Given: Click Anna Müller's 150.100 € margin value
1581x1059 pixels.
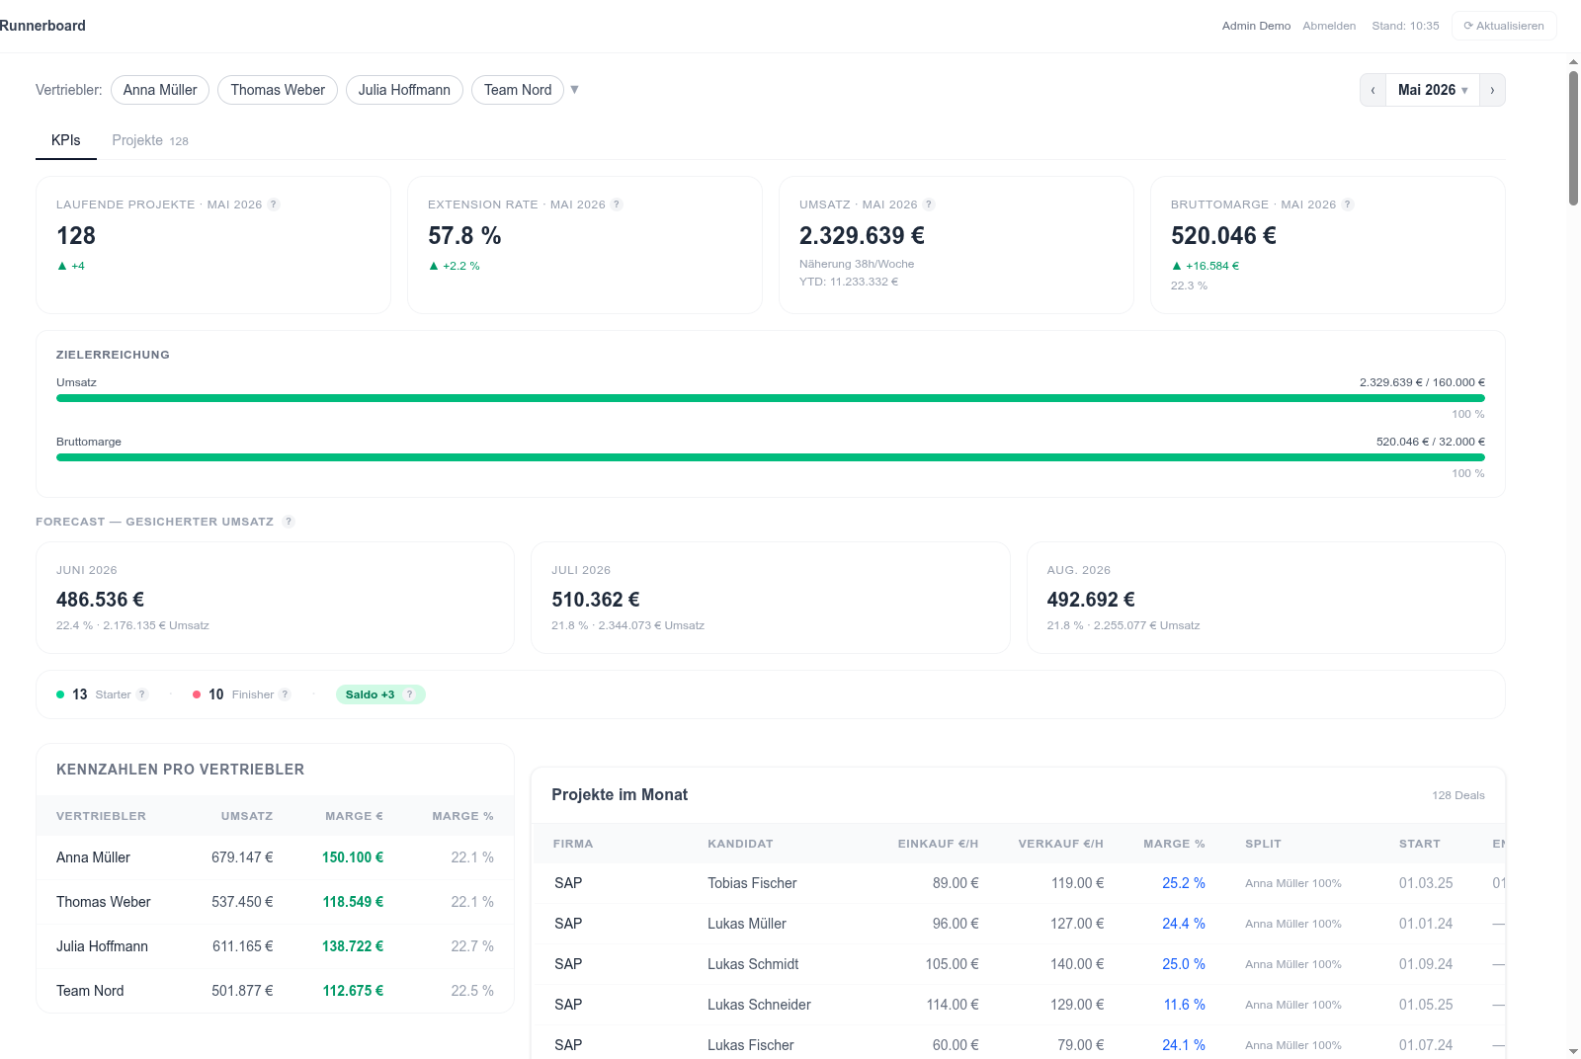Looking at the screenshot, I should coord(353,857).
